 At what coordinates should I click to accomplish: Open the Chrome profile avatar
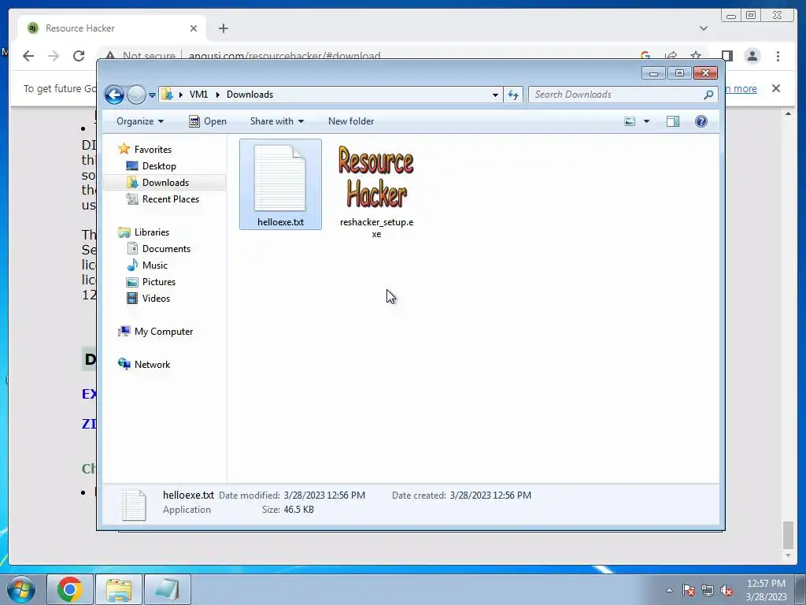tap(752, 56)
